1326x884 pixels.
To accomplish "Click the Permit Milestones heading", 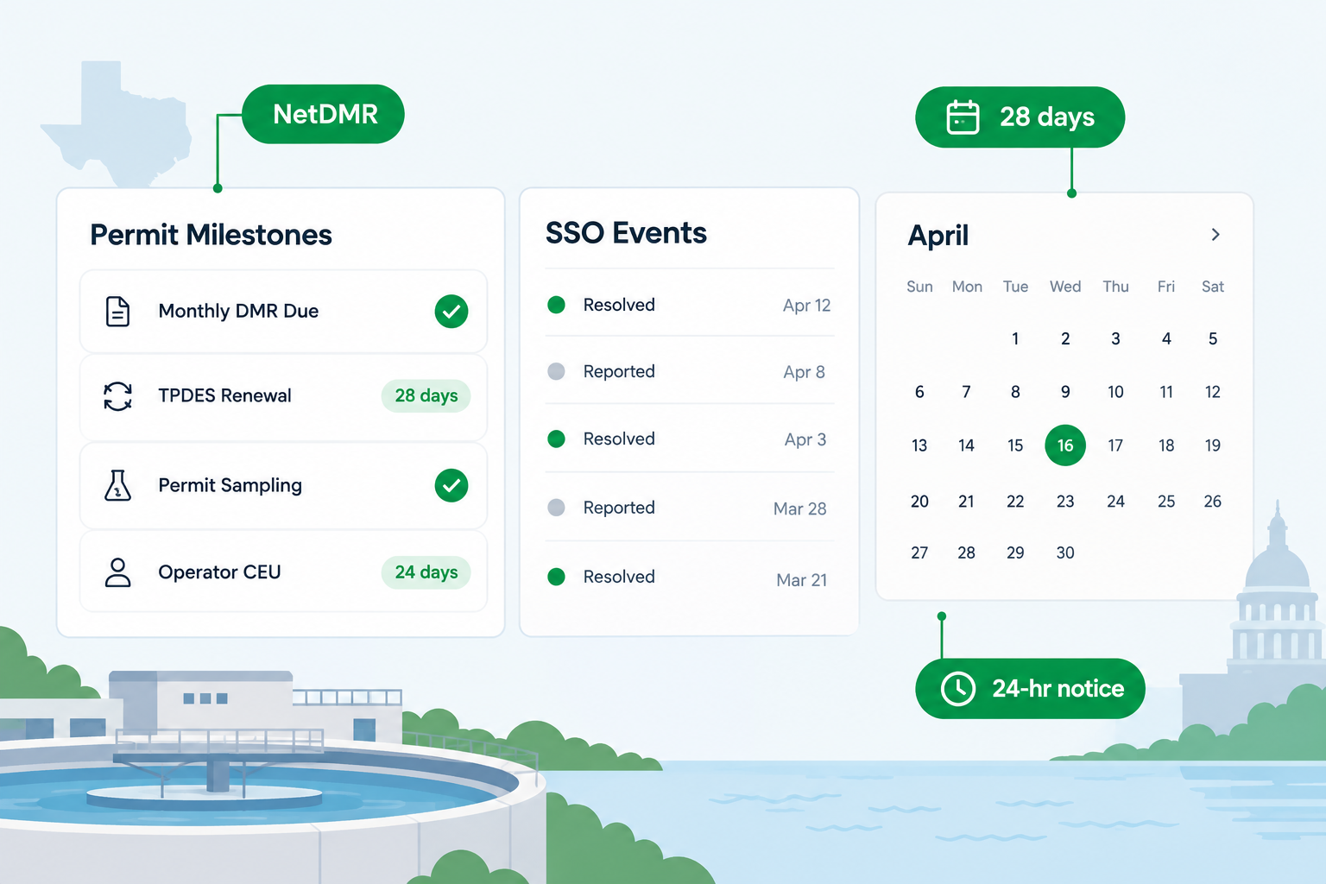I will [x=212, y=235].
